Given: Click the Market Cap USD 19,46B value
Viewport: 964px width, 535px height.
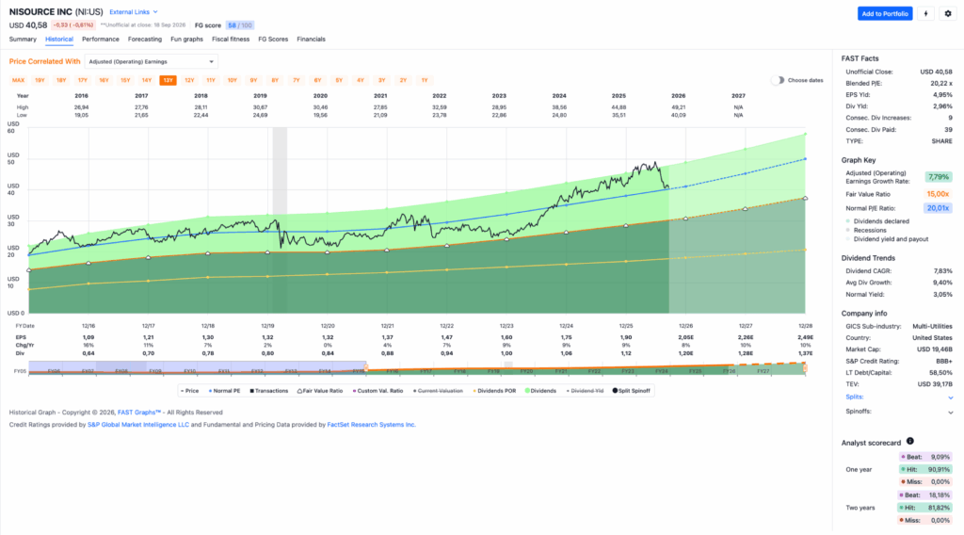Looking at the screenshot, I should (935, 349).
